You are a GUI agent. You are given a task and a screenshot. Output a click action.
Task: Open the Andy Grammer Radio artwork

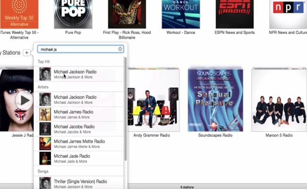coord(153,100)
